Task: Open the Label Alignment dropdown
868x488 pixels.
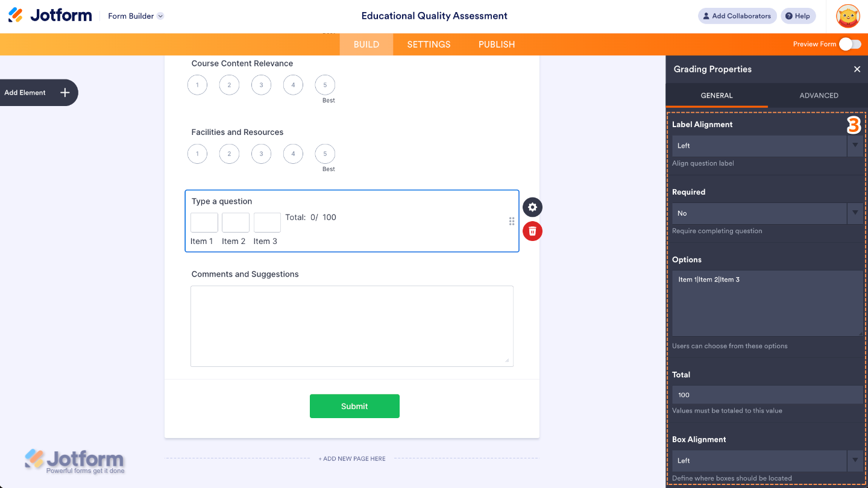Action: (x=855, y=146)
